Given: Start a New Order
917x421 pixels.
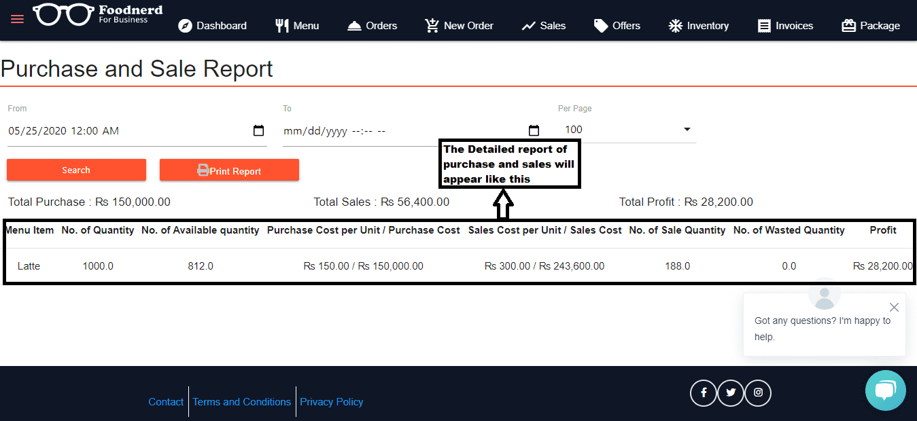Looking at the screenshot, I should 460,26.
